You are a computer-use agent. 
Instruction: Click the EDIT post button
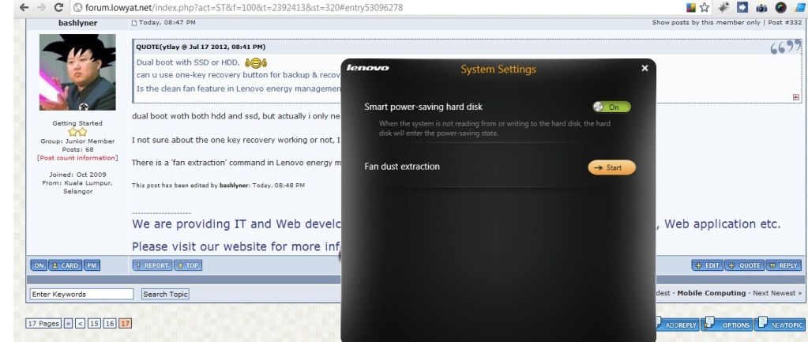(x=708, y=265)
